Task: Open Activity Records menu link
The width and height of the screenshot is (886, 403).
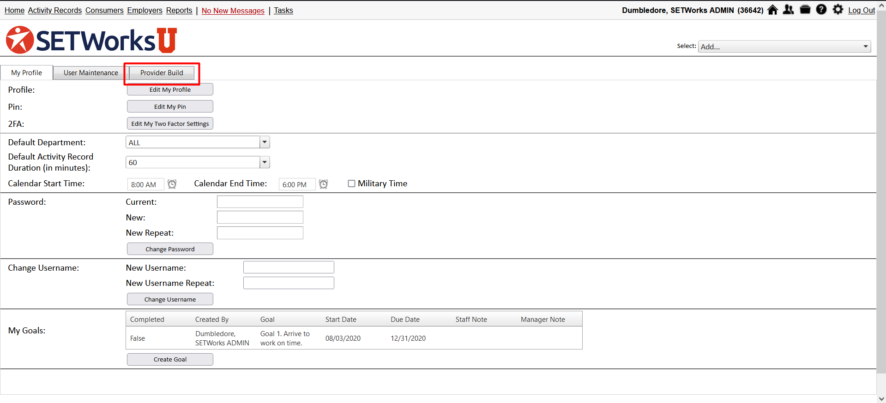Action: coord(54,10)
